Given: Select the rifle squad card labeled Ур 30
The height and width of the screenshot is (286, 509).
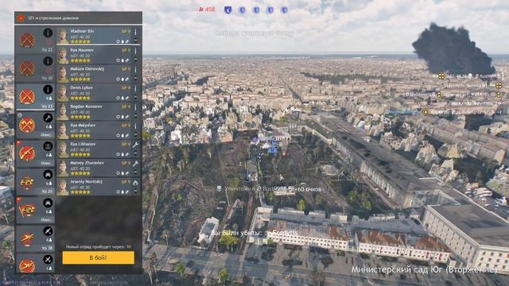Looking at the screenshot, I should 35,68.
